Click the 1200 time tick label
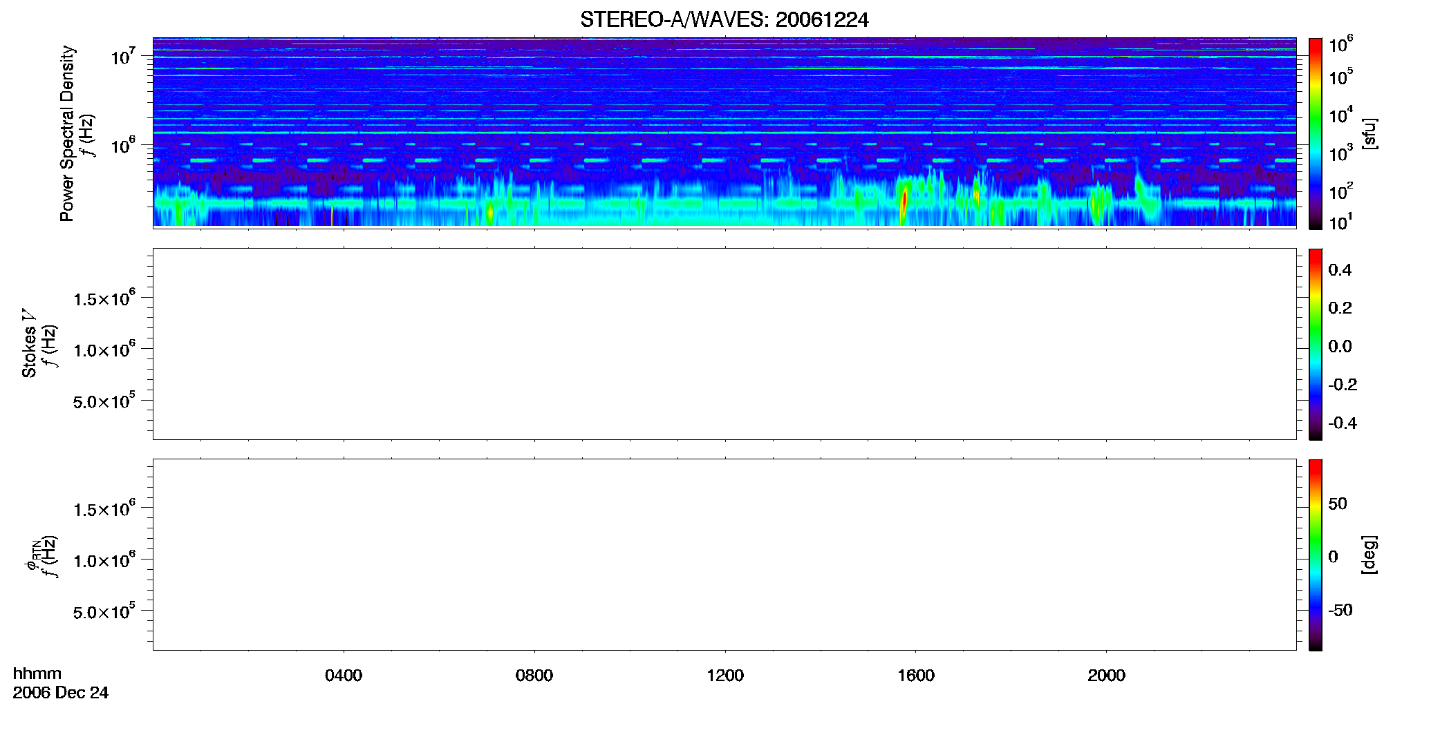The image size is (1449, 746). click(x=725, y=676)
